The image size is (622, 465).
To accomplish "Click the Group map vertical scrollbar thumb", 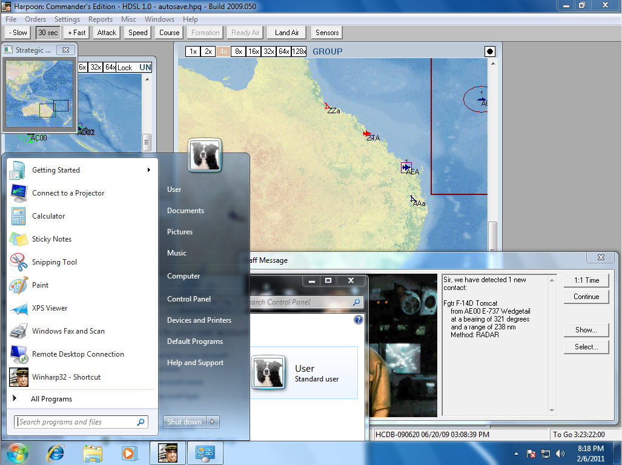I will 492,236.
